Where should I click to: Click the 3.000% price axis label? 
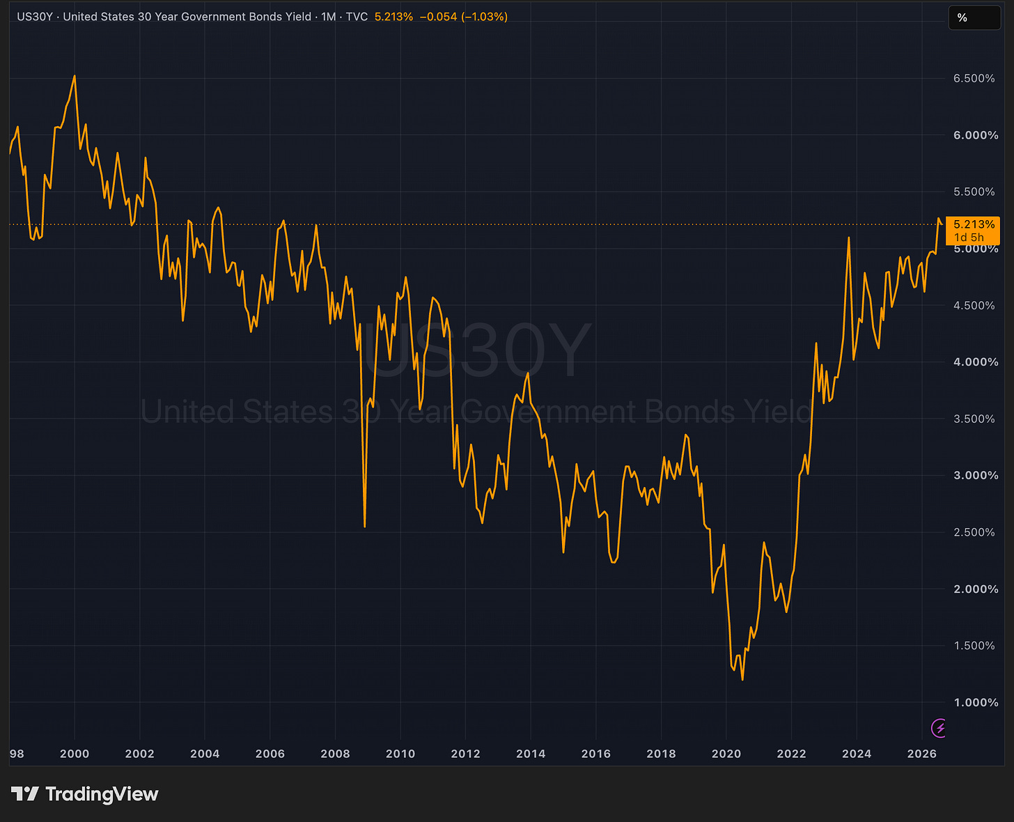976,476
